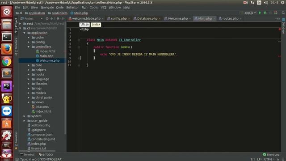Switch to config.php editor tab
The image size is (286, 161).
point(118,19)
